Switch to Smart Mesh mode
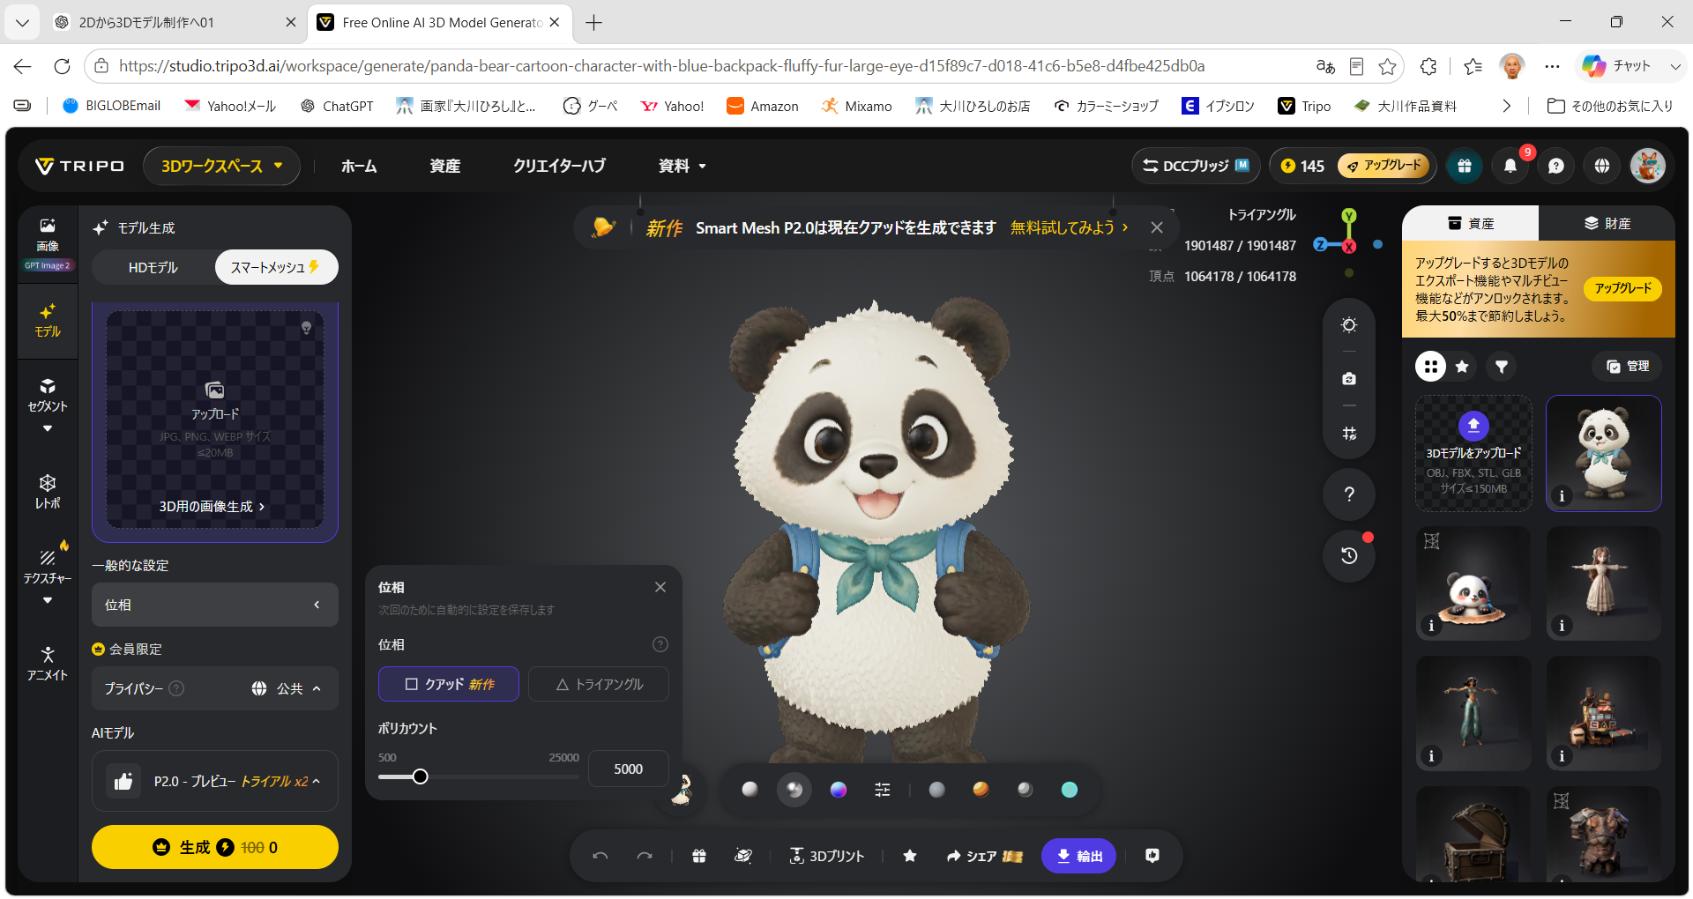The width and height of the screenshot is (1693, 899). 276,267
